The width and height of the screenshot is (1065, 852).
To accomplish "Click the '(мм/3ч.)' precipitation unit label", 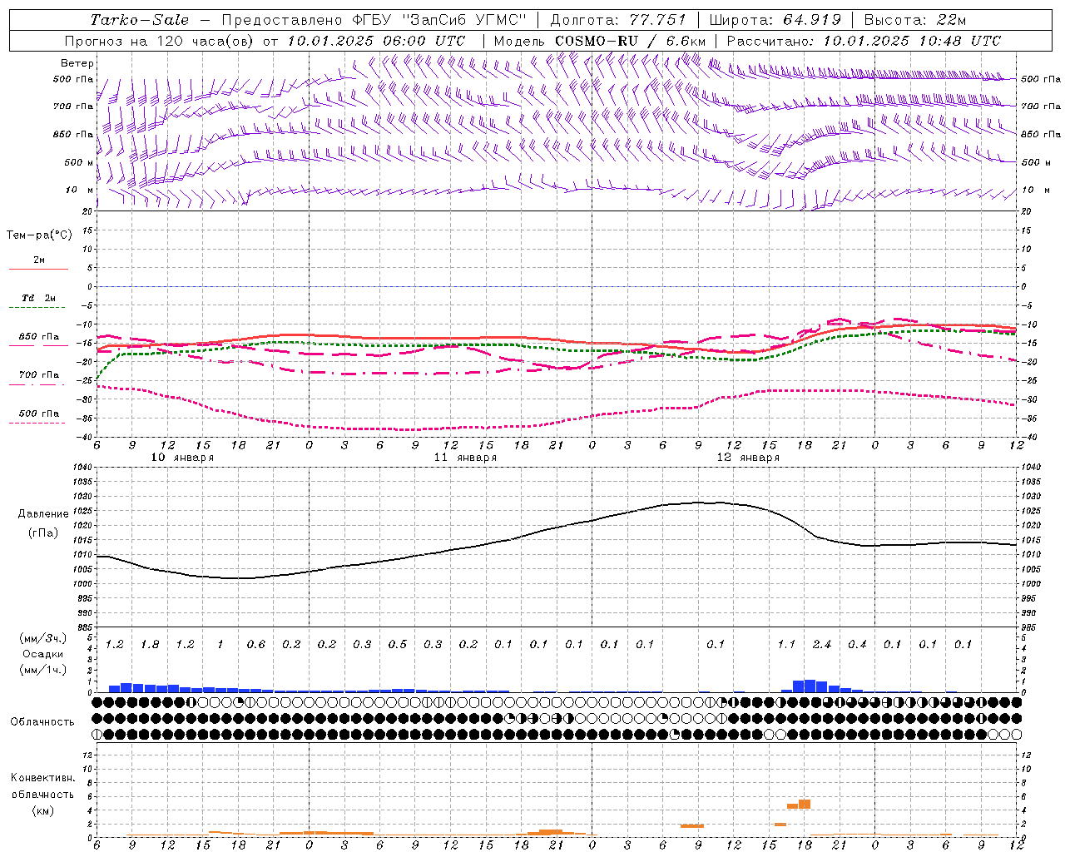I will (43, 638).
